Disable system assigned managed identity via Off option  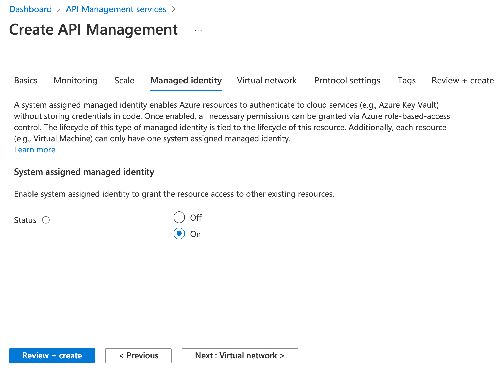pos(179,217)
